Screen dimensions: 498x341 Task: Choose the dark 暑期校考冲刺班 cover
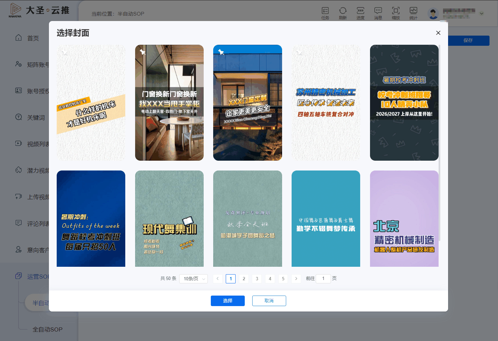[404, 103]
